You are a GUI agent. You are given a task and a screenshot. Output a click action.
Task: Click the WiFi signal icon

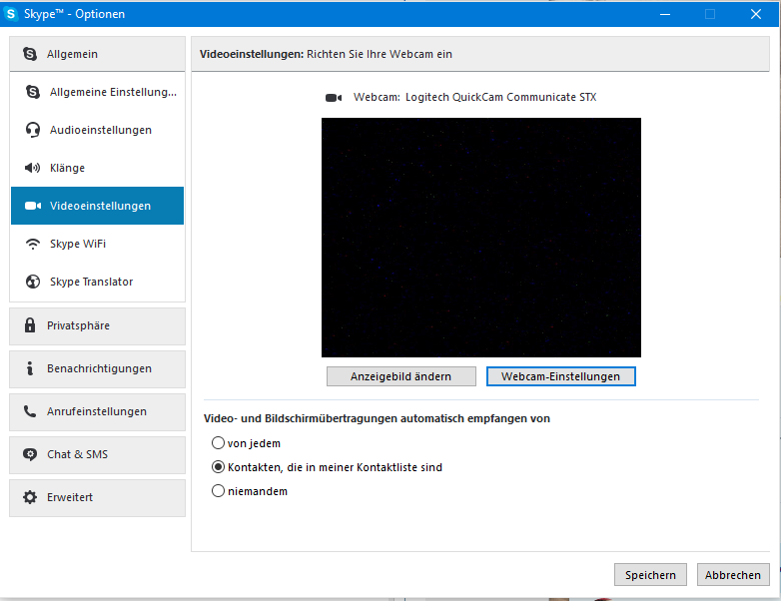point(33,244)
